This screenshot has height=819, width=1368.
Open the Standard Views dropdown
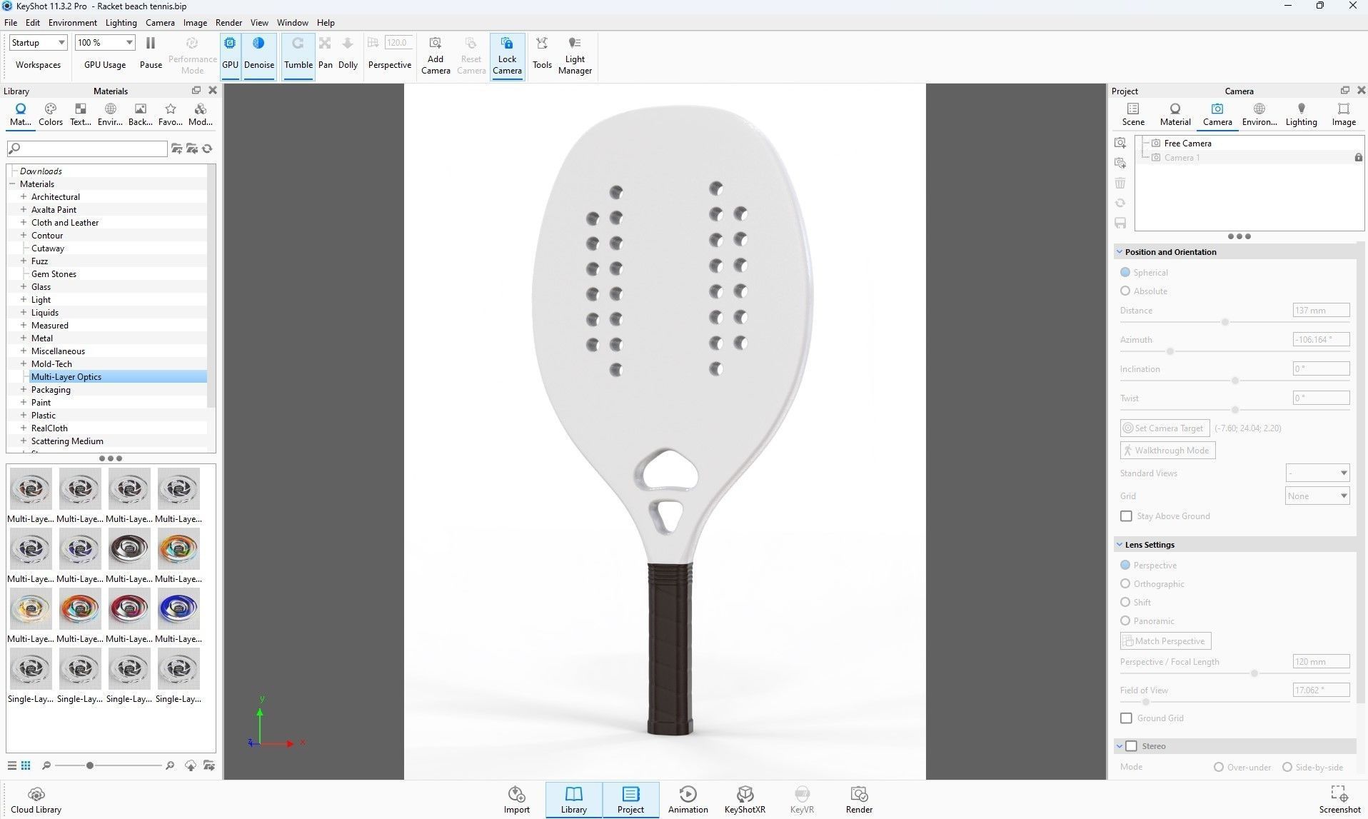[x=1317, y=473]
